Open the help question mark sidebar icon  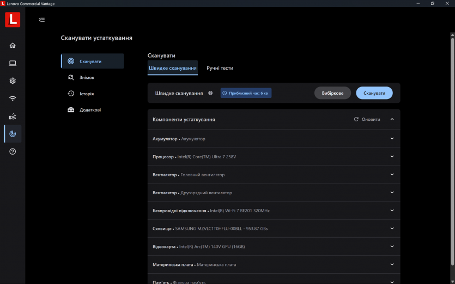click(13, 151)
